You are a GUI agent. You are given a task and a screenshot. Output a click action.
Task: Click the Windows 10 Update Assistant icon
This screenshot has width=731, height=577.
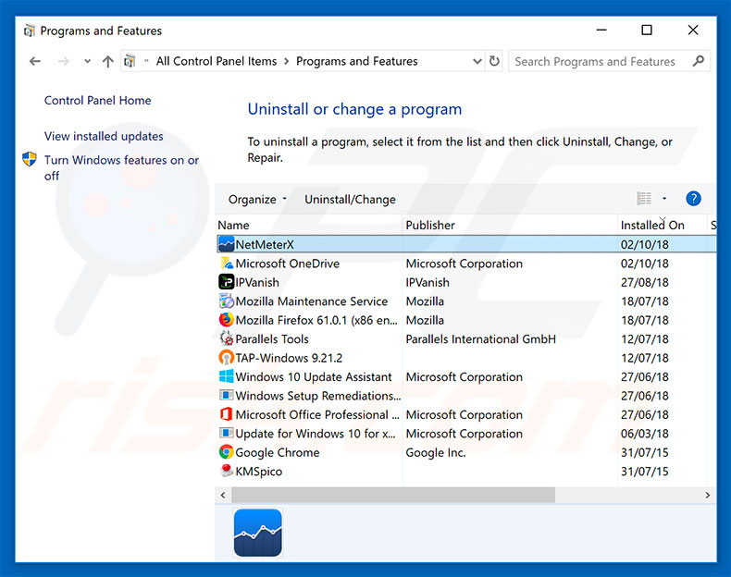click(x=227, y=376)
